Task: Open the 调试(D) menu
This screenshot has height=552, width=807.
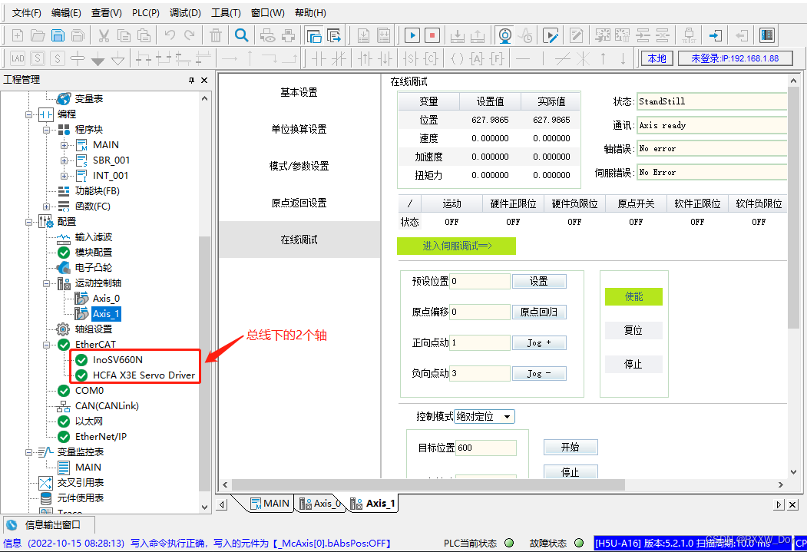Action: pos(185,13)
